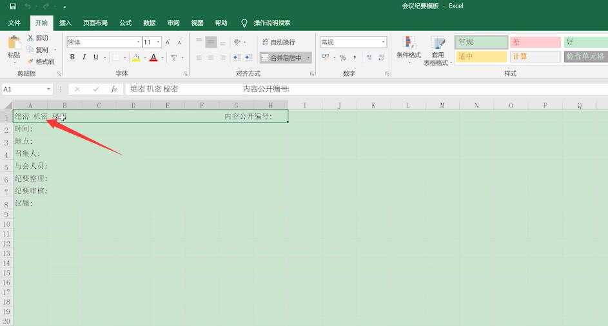The image size is (608, 326).
Task: Toggle middle vertical alignment
Action: click(x=211, y=42)
